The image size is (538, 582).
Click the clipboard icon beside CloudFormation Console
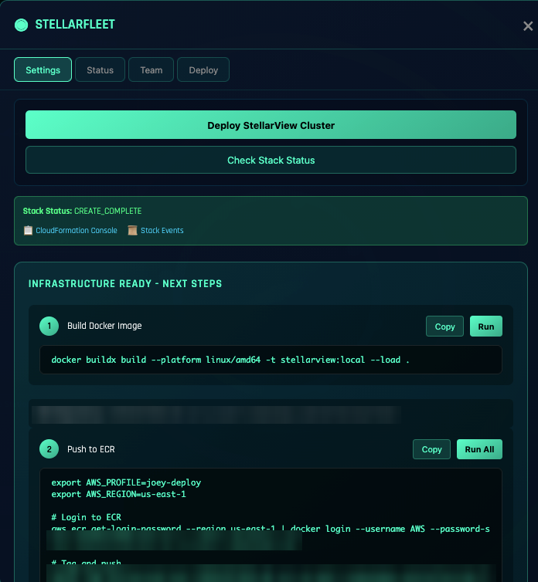click(x=29, y=231)
